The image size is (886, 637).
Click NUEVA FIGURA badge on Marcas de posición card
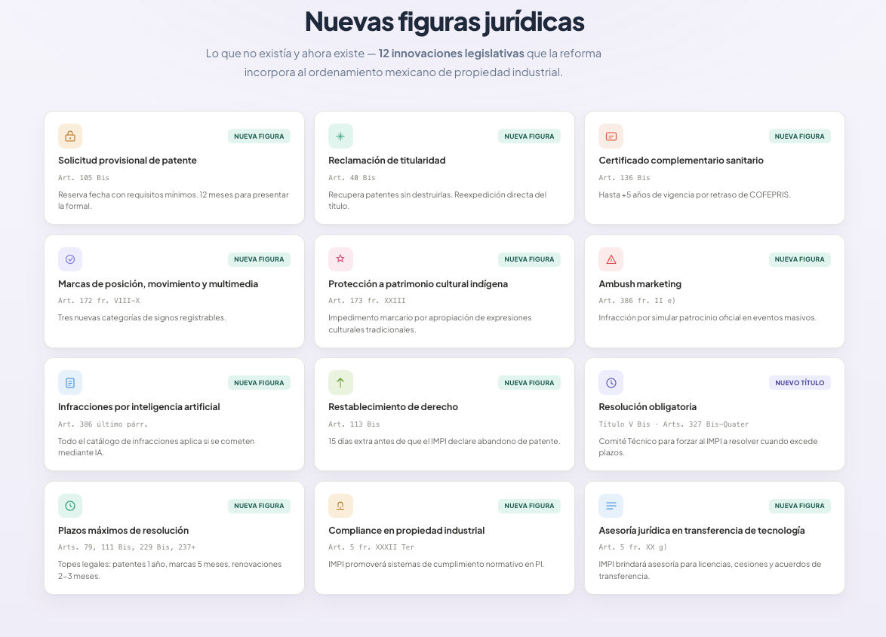259,259
